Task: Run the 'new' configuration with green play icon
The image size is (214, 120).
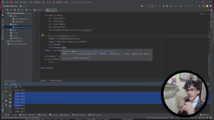Action: tap(160, 6)
